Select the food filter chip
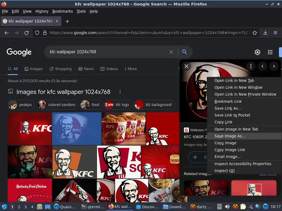This screenshot has width=282, height=211. [91, 105]
